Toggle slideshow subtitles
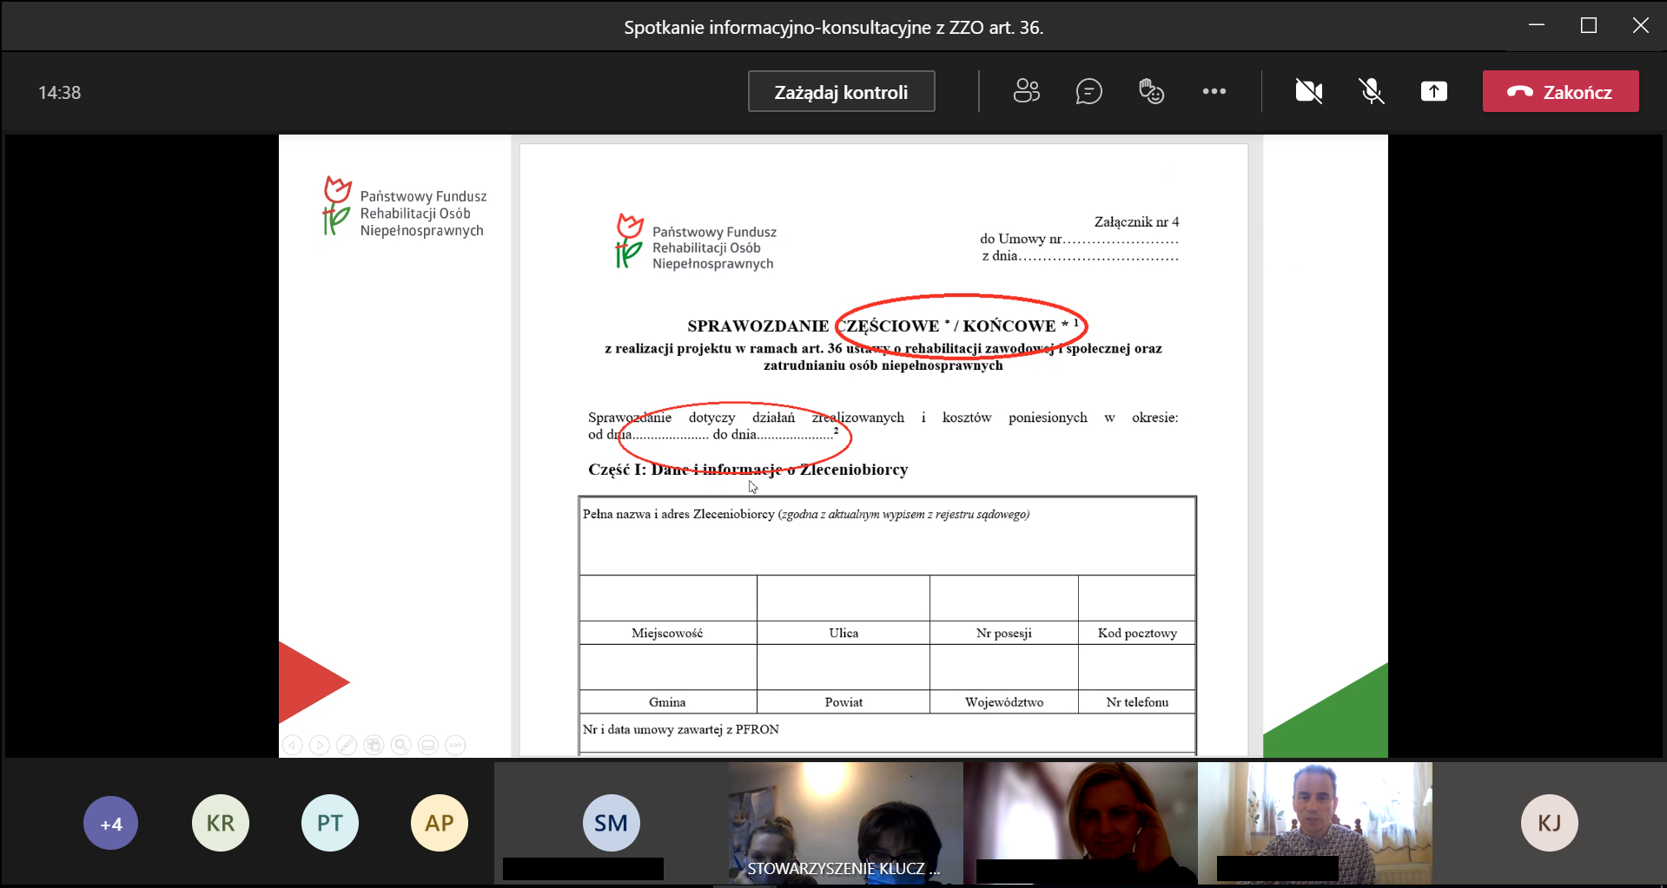1667x888 pixels. click(x=427, y=745)
